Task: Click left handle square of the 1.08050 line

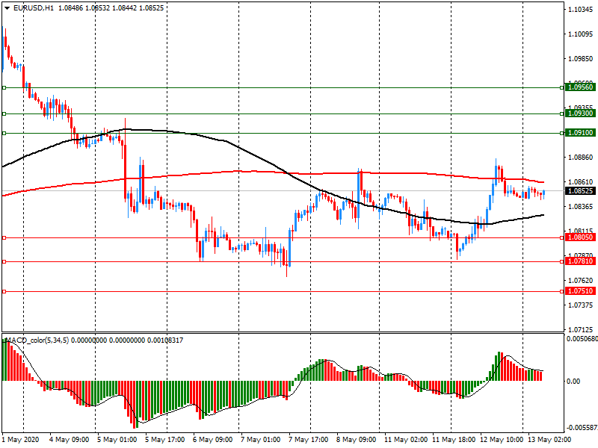Action: 4,237
